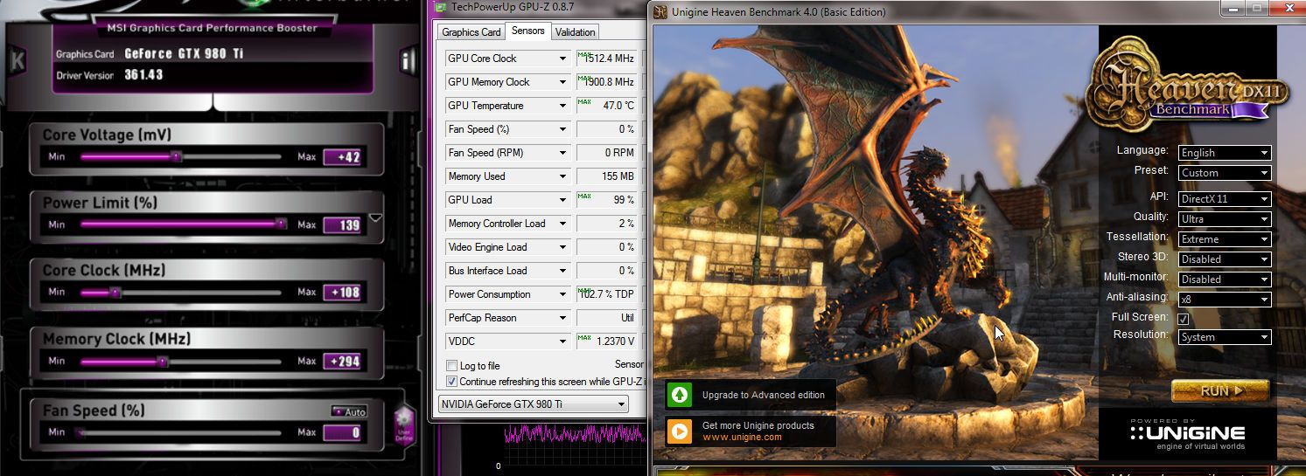Viewport: 1306px width, 476px height.
Task: Open GPU Memory Clock sensor dropdown
Action: 563,82
